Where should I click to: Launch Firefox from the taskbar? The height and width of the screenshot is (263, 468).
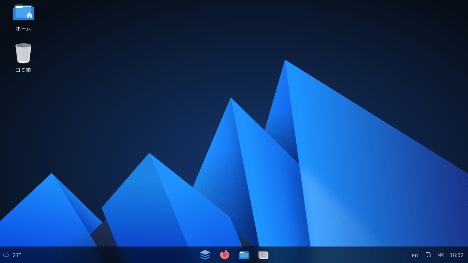pos(225,255)
